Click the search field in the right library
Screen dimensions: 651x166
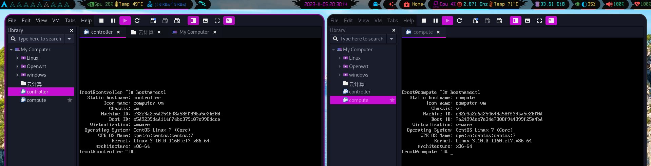click(x=362, y=39)
